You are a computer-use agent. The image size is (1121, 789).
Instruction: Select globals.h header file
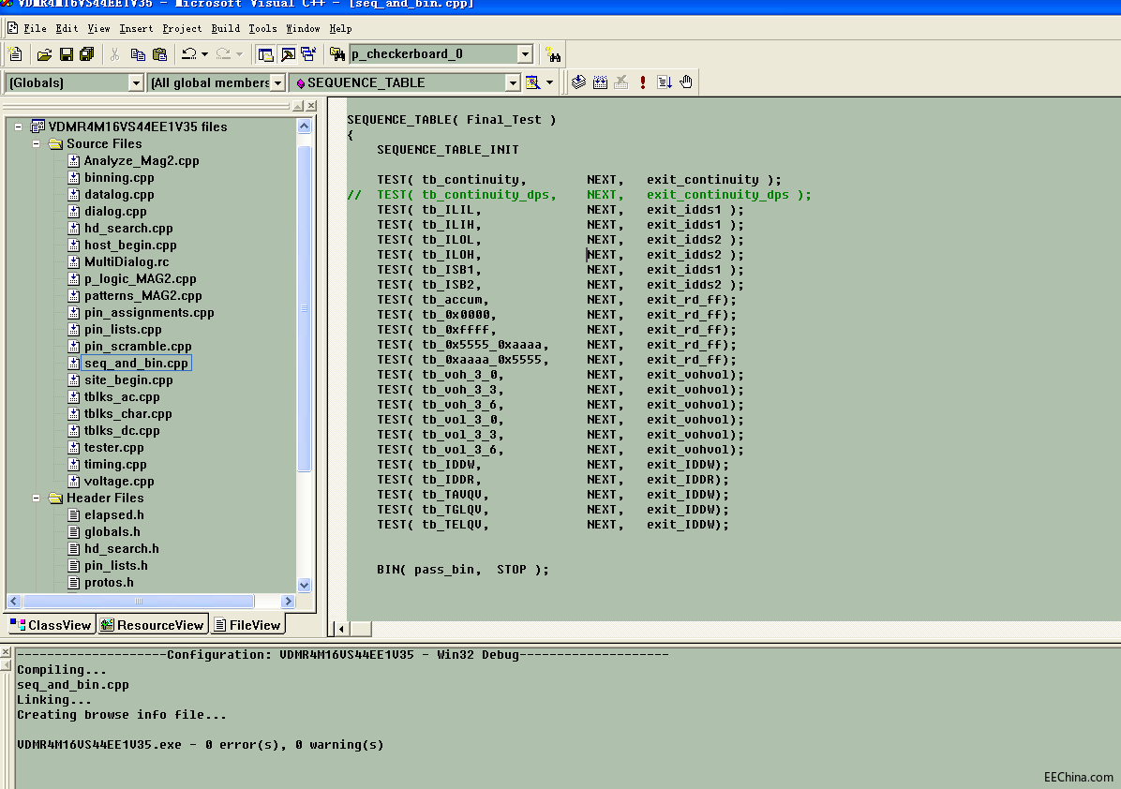[x=112, y=531]
